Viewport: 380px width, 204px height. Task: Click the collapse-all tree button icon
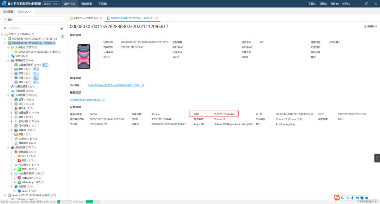63,37
